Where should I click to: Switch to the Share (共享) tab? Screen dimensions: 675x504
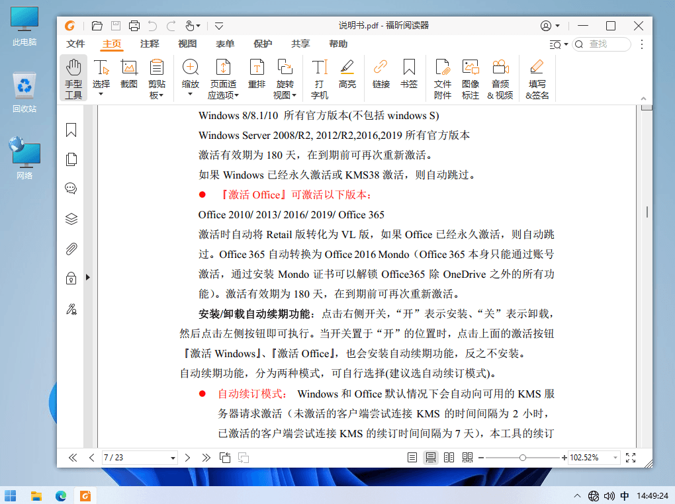click(300, 44)
